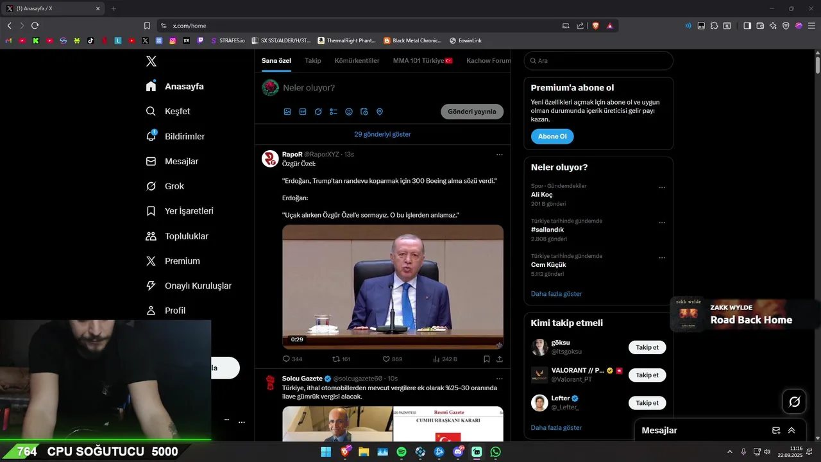Click the Neler oluyor compose field
Screen dimensions: 821x462
393,88
